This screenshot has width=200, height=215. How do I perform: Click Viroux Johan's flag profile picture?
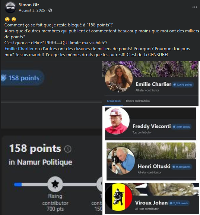click(x=119, y=197)
